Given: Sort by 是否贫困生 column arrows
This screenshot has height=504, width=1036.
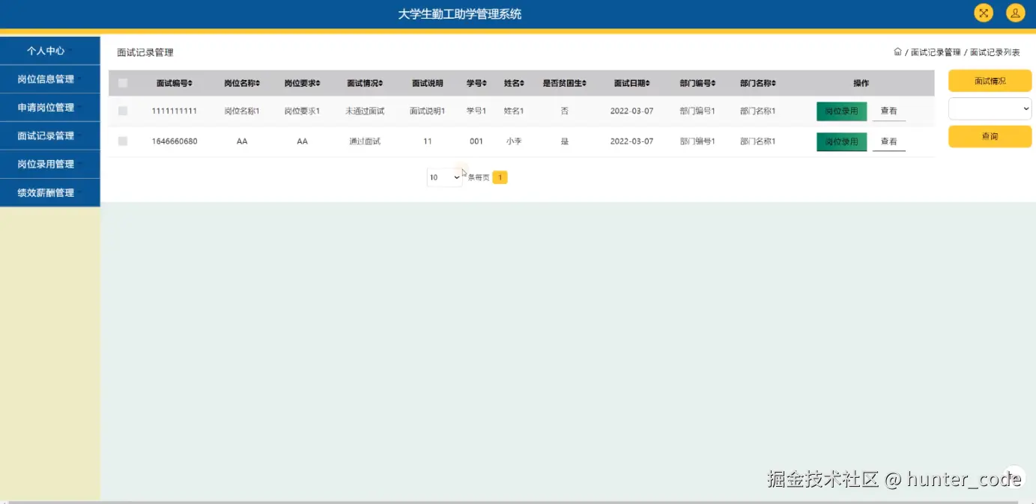Looking at the screenshot, I should [584, 83].
